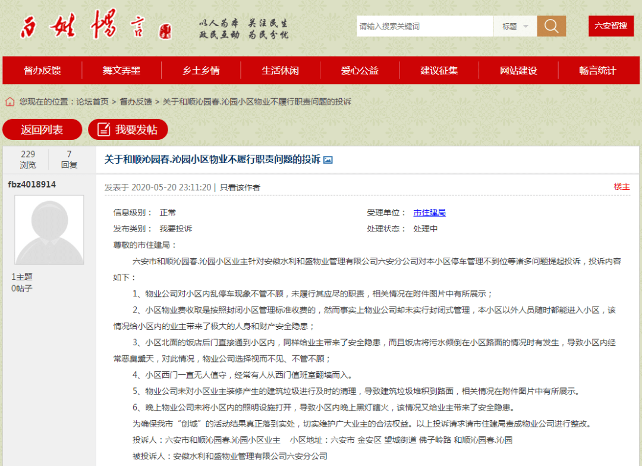This screenshot has height=466, width=642.
Task: Click the home icon in breadcrumb
Action: (10, 102)
